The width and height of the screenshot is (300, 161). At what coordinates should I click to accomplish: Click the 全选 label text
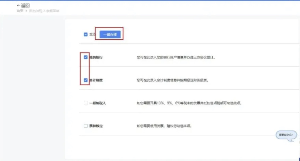click(x=92, y=35)
